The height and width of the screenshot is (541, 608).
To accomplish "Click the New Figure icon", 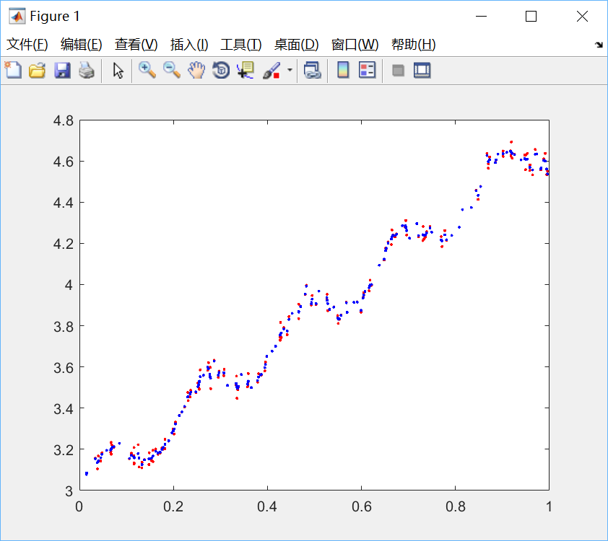I will (13, 71).
